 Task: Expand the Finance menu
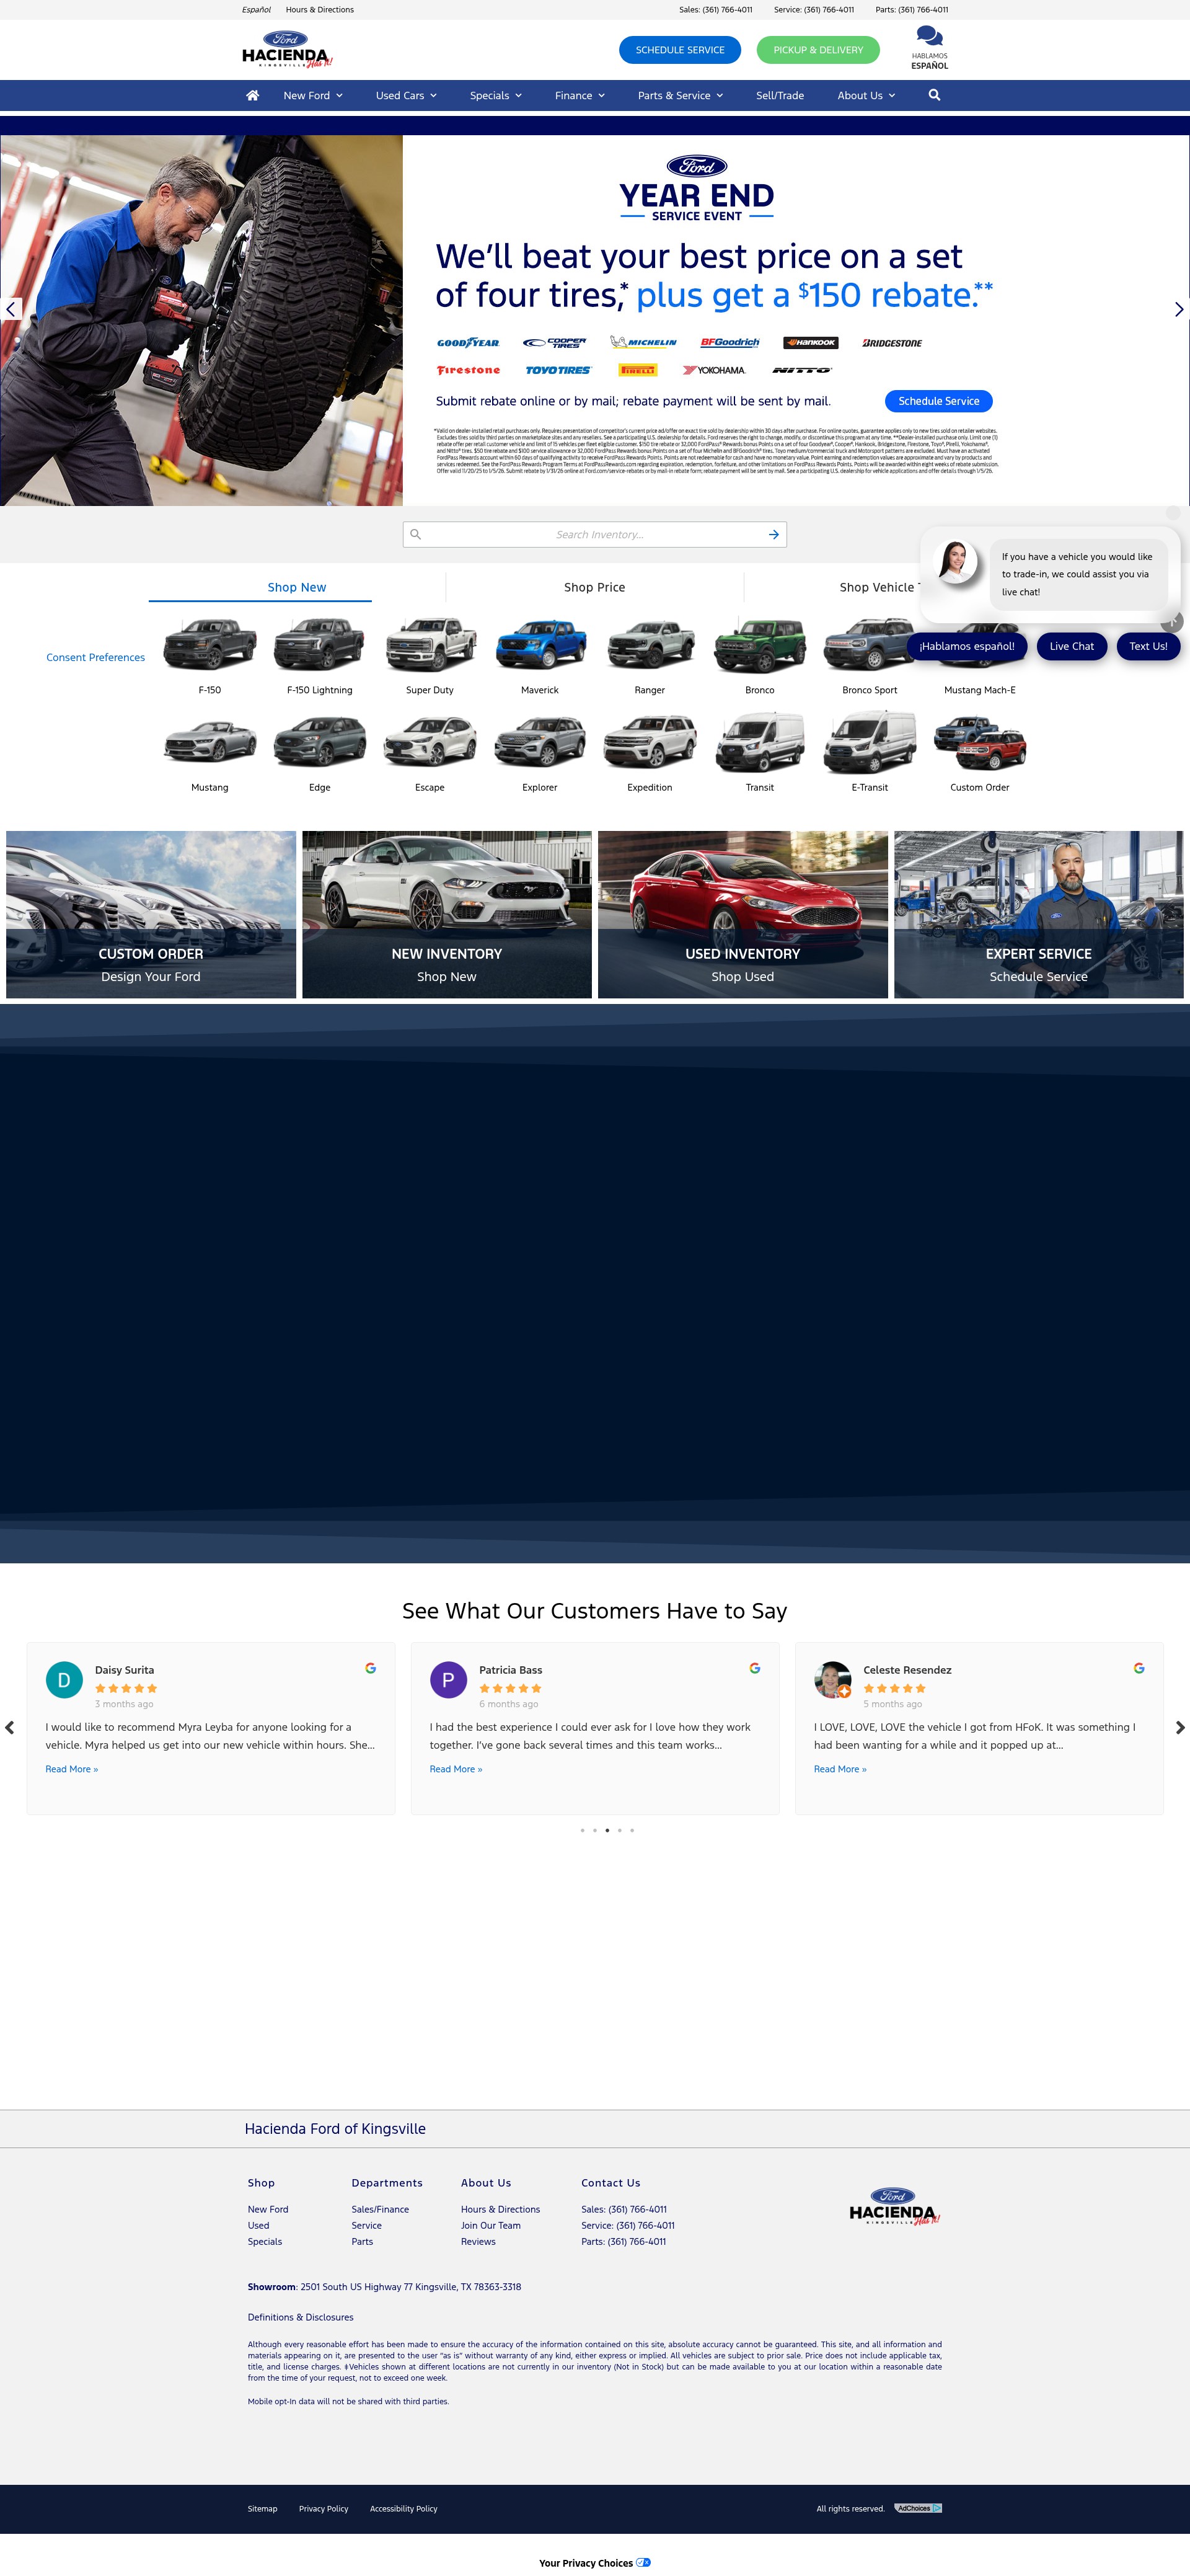click(x=580, y=95)
